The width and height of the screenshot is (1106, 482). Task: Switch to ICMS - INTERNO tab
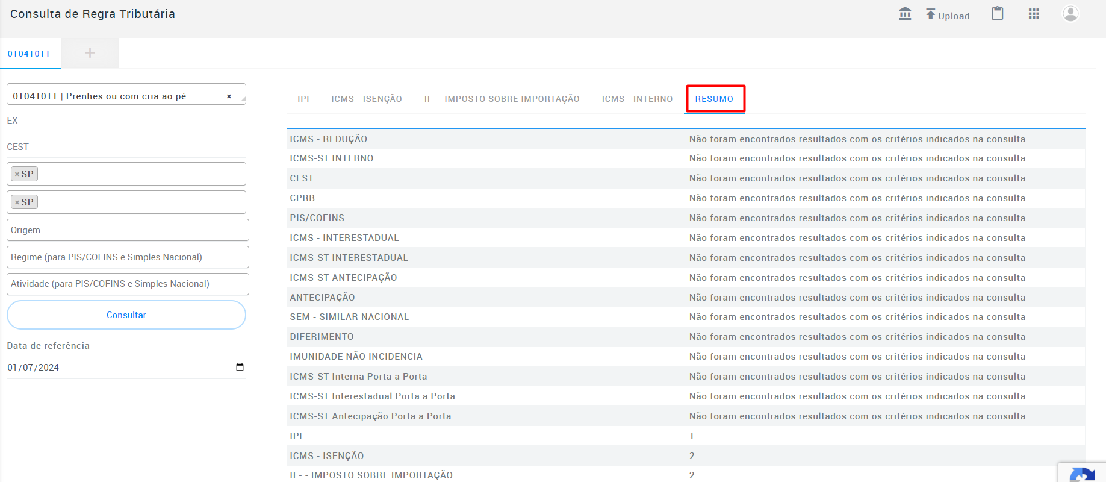637,99
